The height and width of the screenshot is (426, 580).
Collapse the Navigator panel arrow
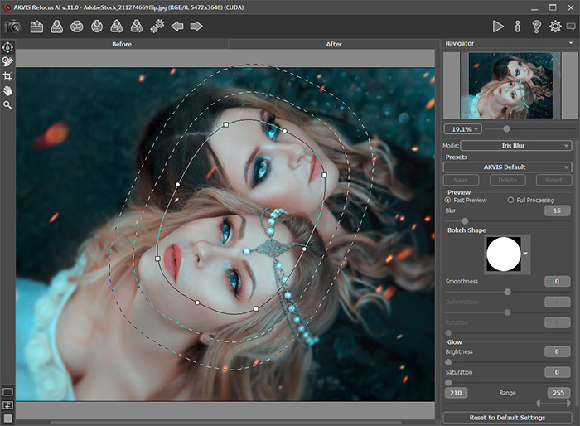click(x=571, y=43)
